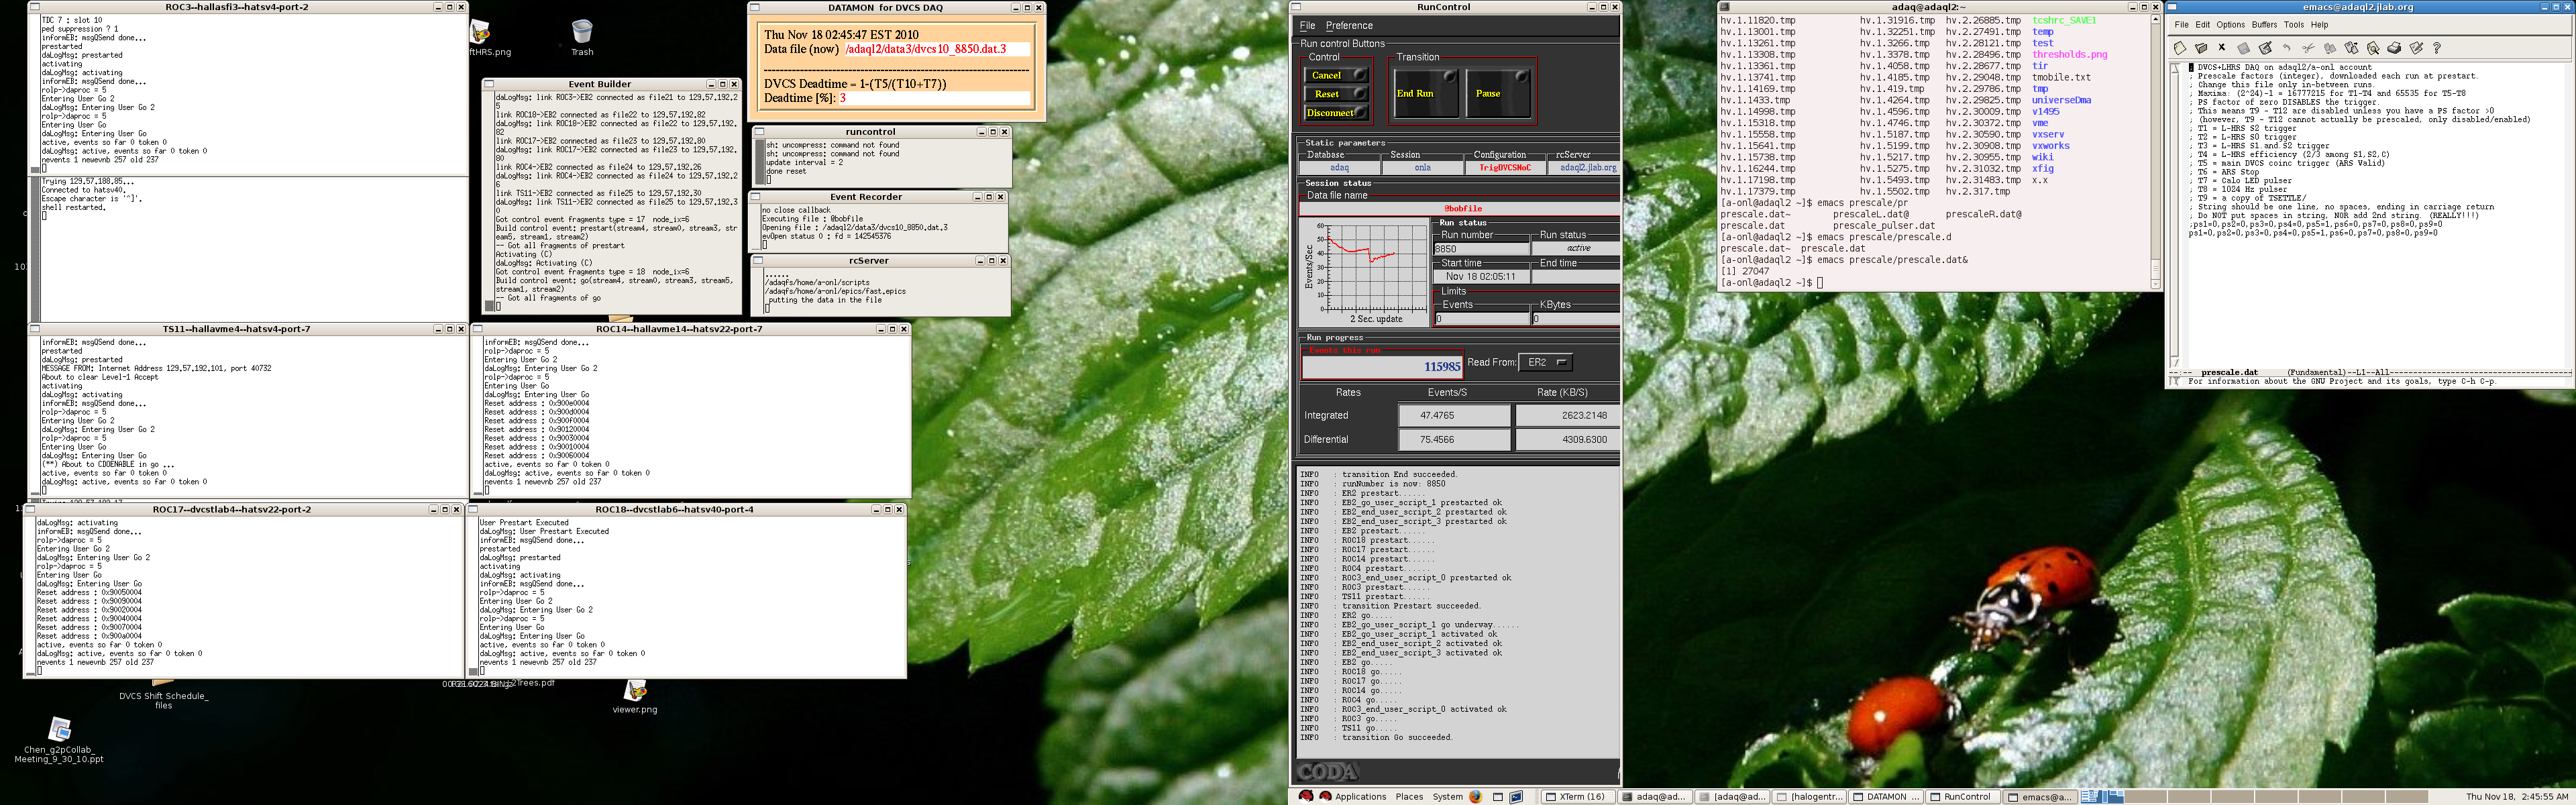Click the emacs Open Directory folder icon
The width and height of the screenshot is (2576, 805).
2201,48
